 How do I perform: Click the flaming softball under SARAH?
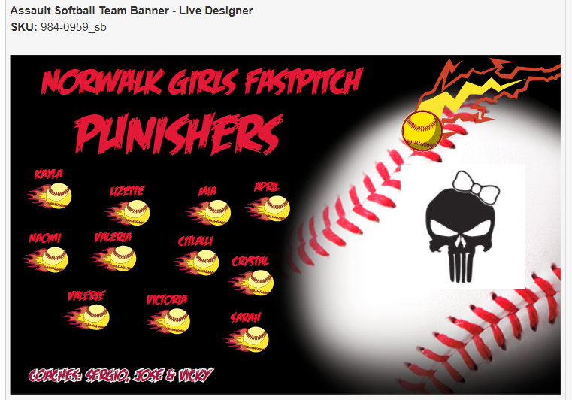247,339
